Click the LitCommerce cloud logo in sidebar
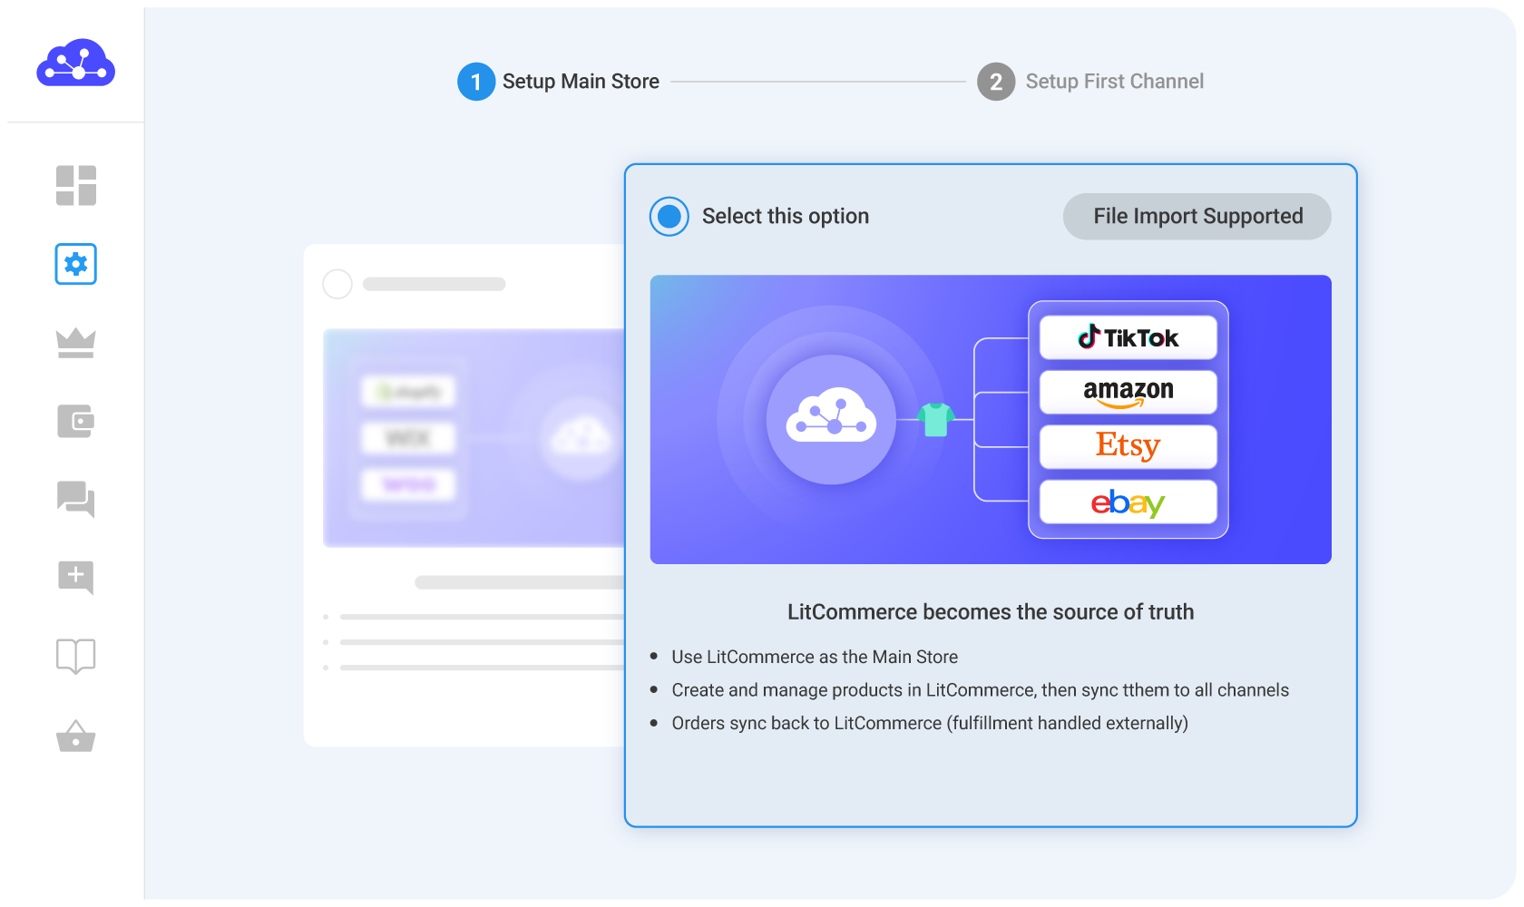Viewport: 1524px width, 907px height. point(75,63)
